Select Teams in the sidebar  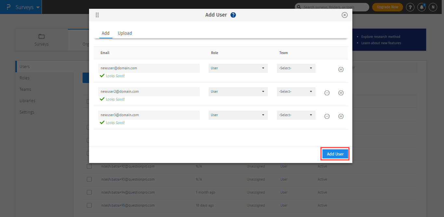point(25,89)
